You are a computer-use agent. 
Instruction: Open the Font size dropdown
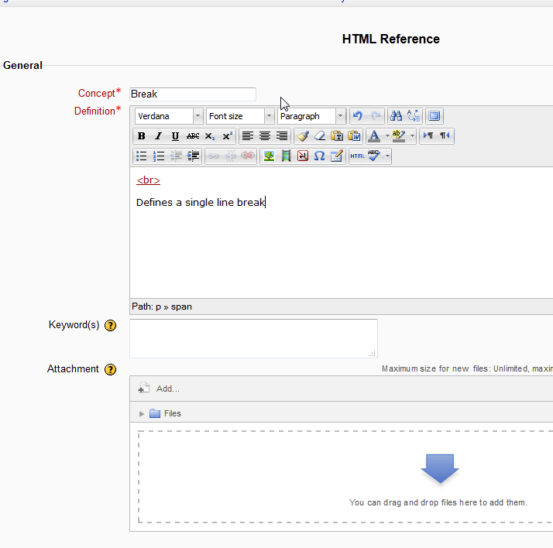point(240,116)
